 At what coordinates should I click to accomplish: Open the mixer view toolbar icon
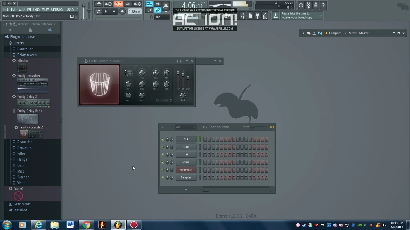point(243,16)
